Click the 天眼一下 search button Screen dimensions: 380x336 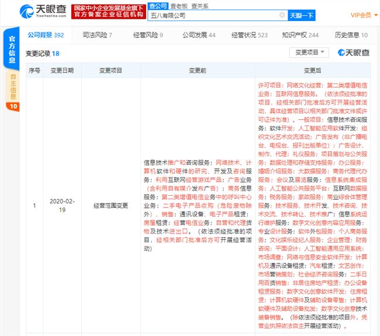[302, 16]
